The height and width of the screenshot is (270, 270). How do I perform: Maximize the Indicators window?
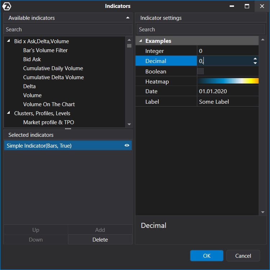[247, 6]
